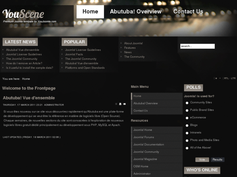Open the Home top navigation tab
The width and height of the screenshot is (237, 177).
[90, 12]
